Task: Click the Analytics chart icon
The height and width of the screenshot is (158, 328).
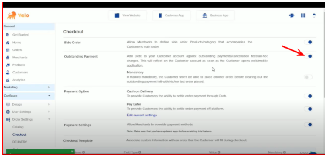Action: point(8,80)
